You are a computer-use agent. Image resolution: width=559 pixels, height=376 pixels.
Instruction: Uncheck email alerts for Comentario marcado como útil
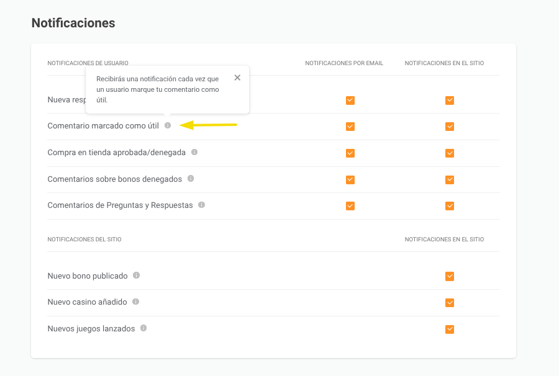[350, 127]
